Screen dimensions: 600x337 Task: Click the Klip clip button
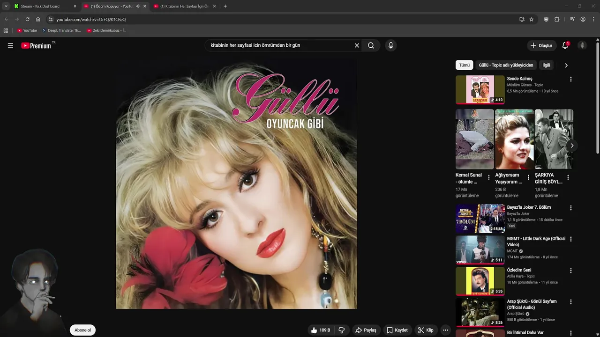426,330
